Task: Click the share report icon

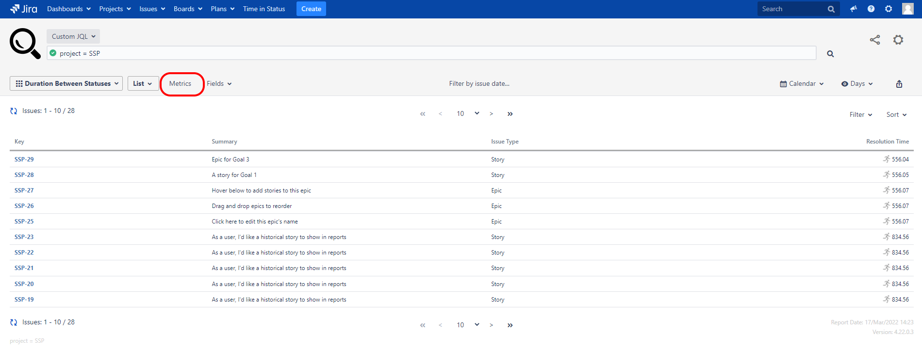Action: [x=874, y=40]
